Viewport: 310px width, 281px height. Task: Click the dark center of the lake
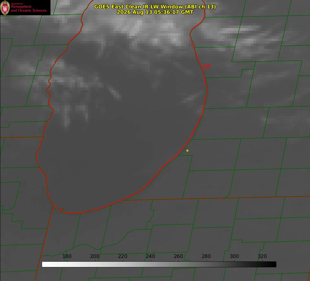(122, 154)
